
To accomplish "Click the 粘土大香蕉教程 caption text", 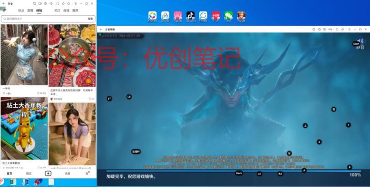I will point(11,163).
